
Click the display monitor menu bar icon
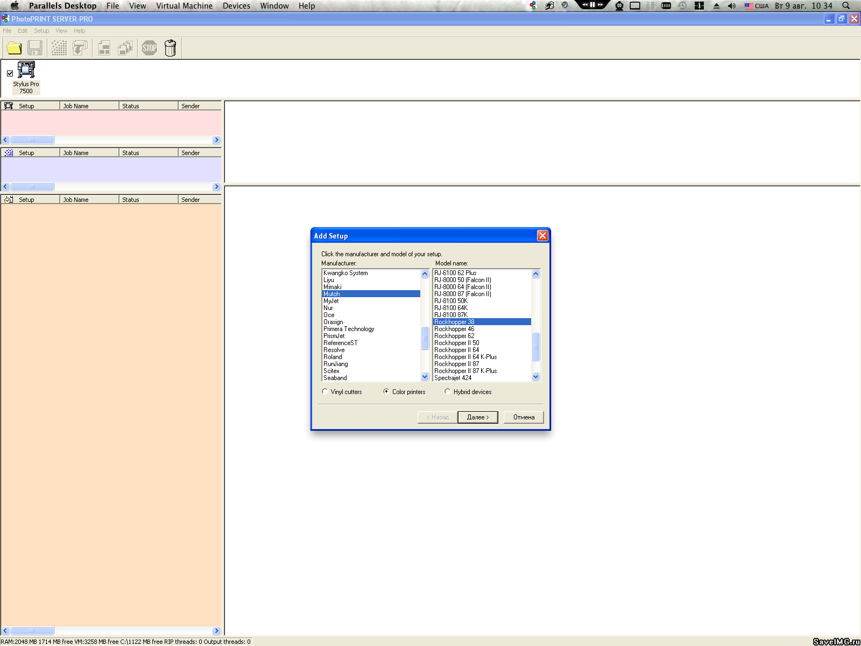(x=635, y=6)
